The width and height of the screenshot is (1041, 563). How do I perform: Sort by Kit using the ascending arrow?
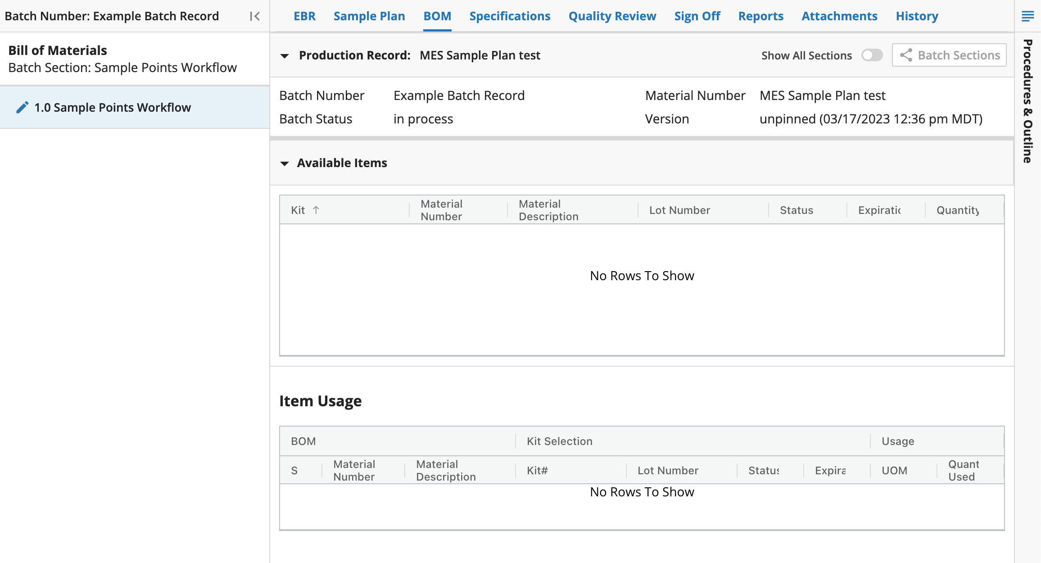tap(316, 210)
